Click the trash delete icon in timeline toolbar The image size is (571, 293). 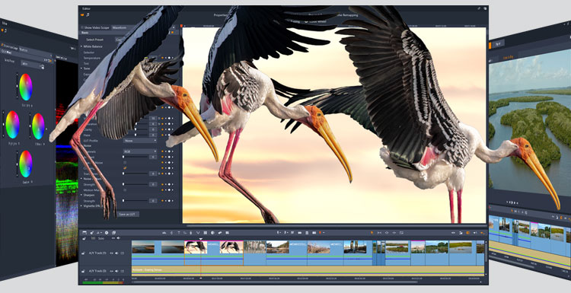pyautogui.click(x=307, y=233)
